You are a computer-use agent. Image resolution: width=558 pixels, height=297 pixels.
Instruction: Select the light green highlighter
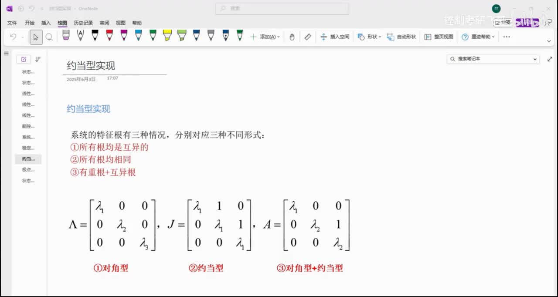click(182, 35)
